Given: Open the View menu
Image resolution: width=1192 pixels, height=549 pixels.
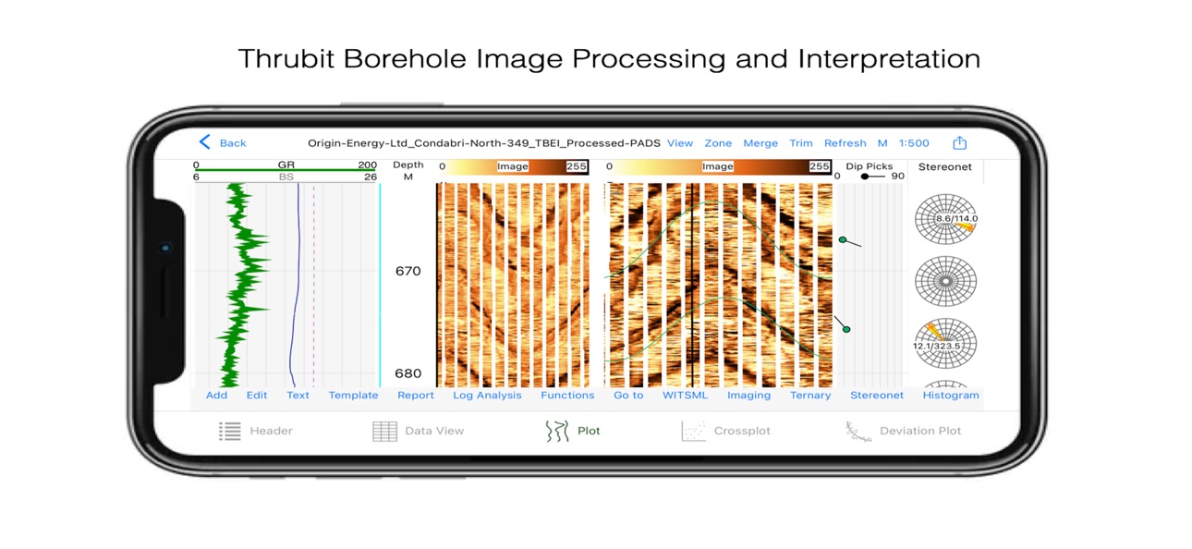Looking at the screenshot, I should [680, 143].
